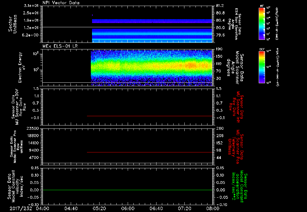Click the 98 telemetry position tick

(219, 150)
